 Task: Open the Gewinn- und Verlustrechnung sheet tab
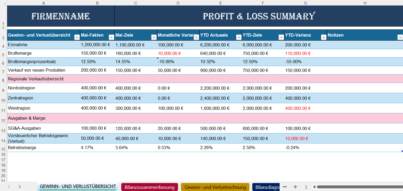[x=215, y=187]
